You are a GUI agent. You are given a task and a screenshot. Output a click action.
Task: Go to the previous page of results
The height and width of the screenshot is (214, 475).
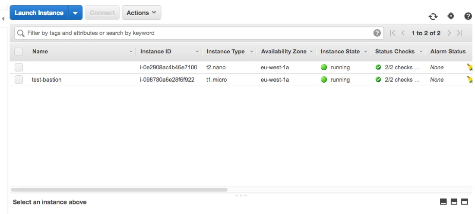403,33
